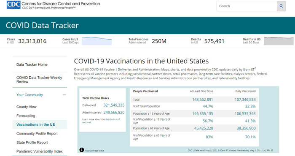Open Community Profile Report

coord(37,133)
